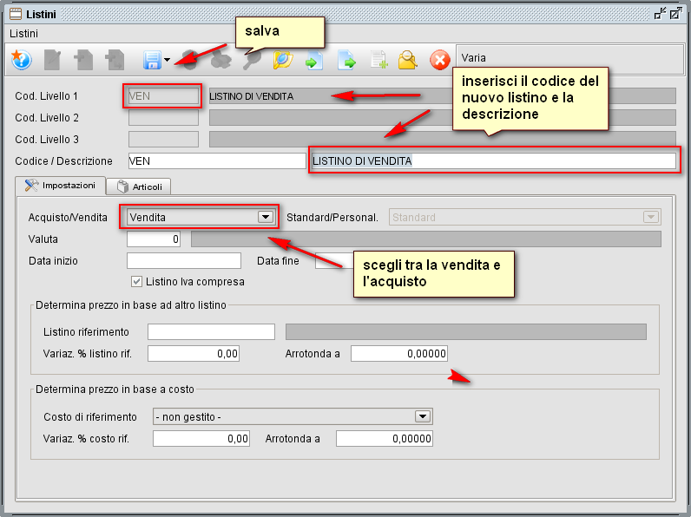Click the Variaz. % costo rif. field
This screenshot has width=691, height=517.
point(201,439)
